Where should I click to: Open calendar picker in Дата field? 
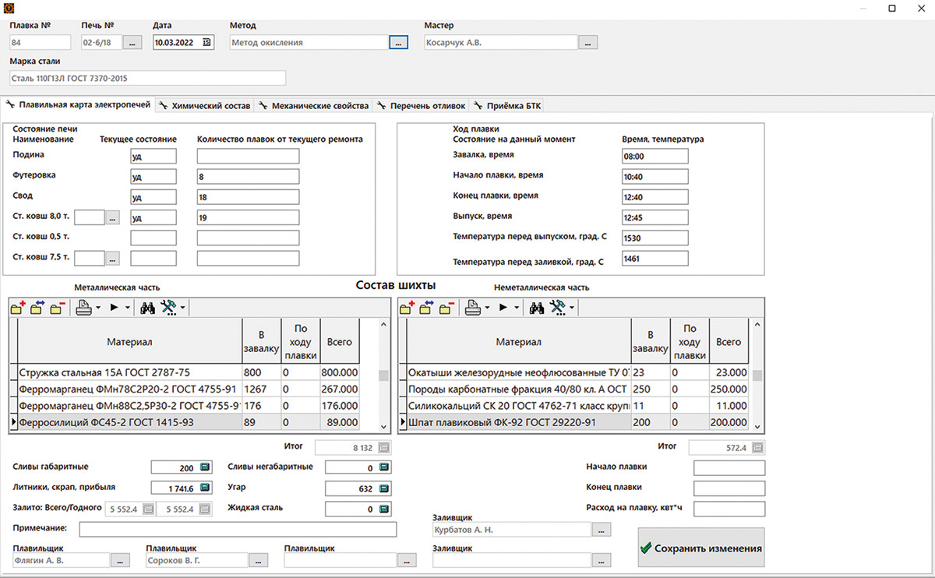click(x=207, y=43)
